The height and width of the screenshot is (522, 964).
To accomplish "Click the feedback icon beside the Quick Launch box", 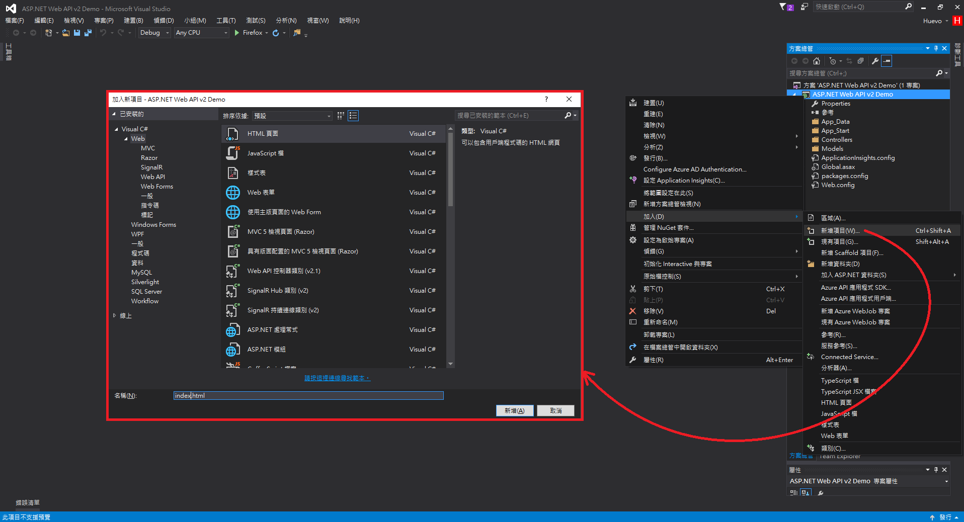I will tap(805, 7).
